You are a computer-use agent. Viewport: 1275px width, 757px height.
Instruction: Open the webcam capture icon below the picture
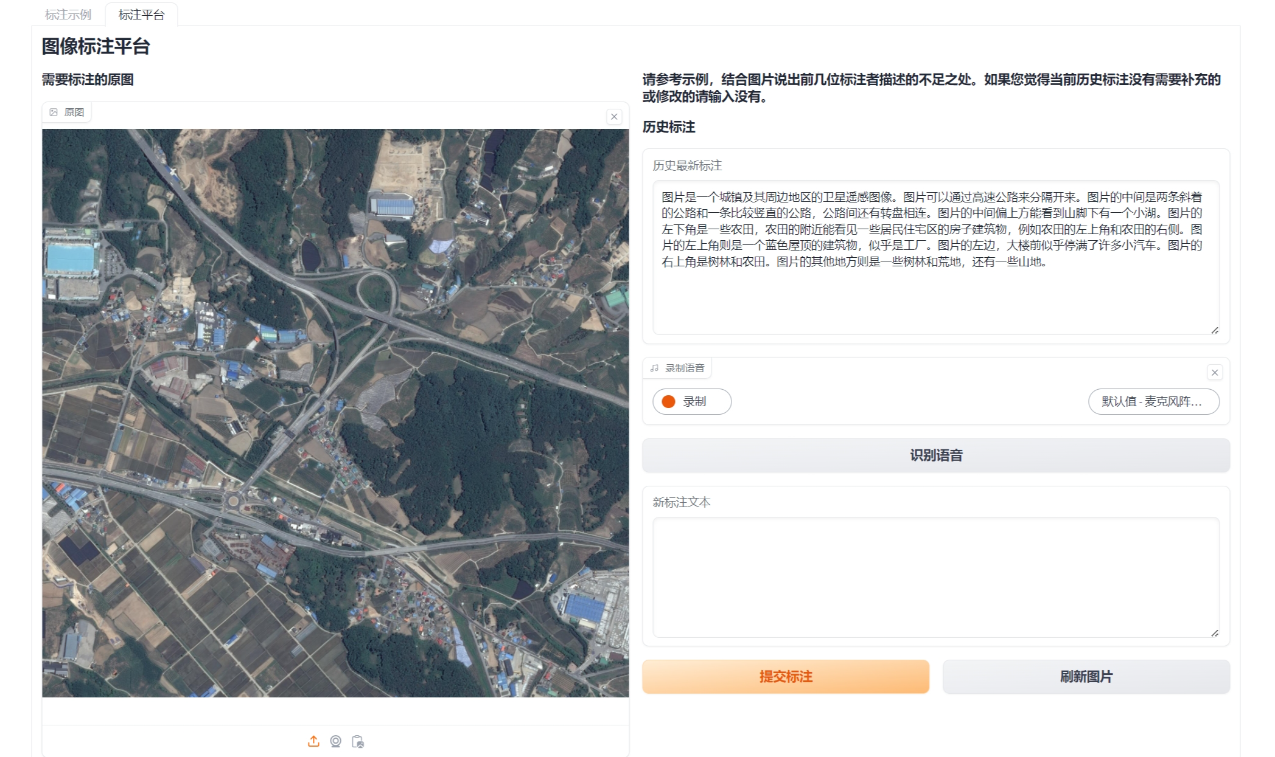(335, 741)
